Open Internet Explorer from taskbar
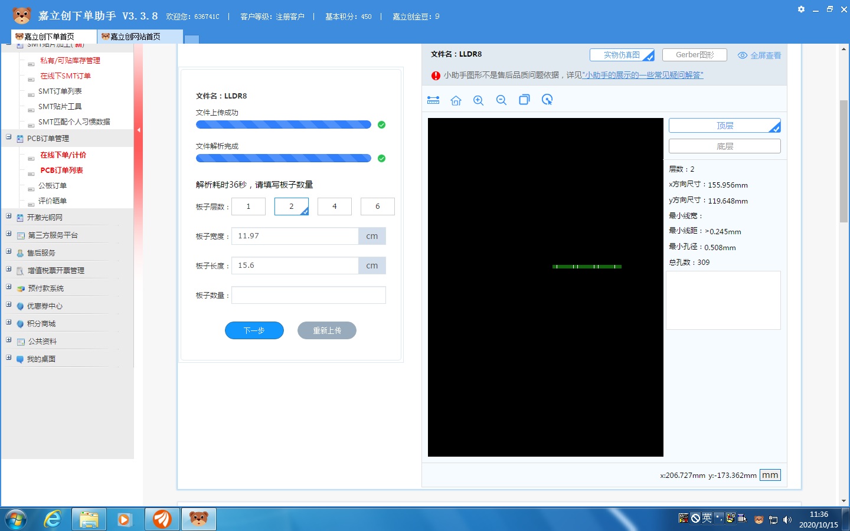The width and height of the screenshot is (850, 531). pos(53,519)
